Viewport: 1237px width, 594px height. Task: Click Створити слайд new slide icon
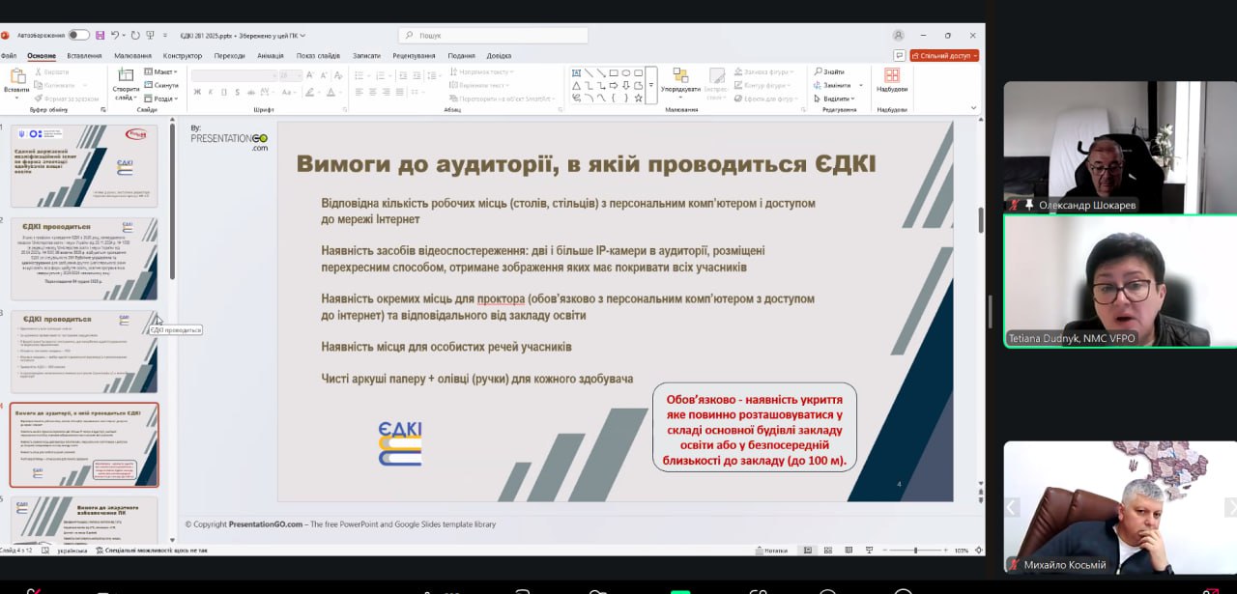point(126,75)
